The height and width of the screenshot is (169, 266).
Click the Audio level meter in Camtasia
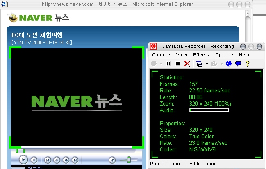[209, 110]
